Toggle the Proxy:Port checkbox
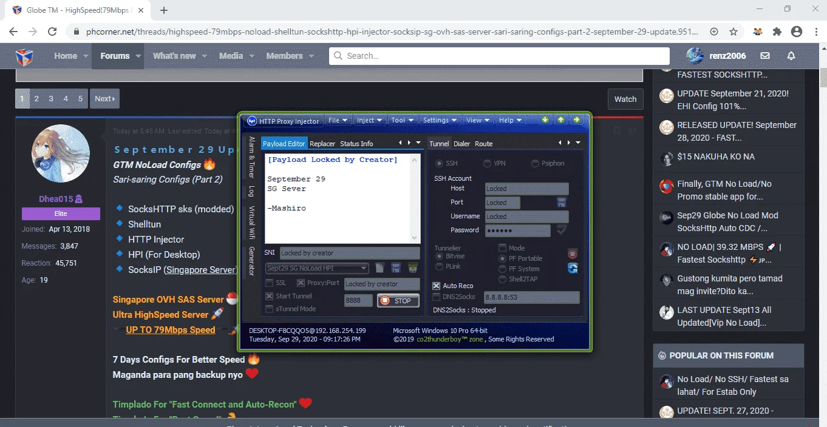The image size is (827, 427). [x=301, y=283]
